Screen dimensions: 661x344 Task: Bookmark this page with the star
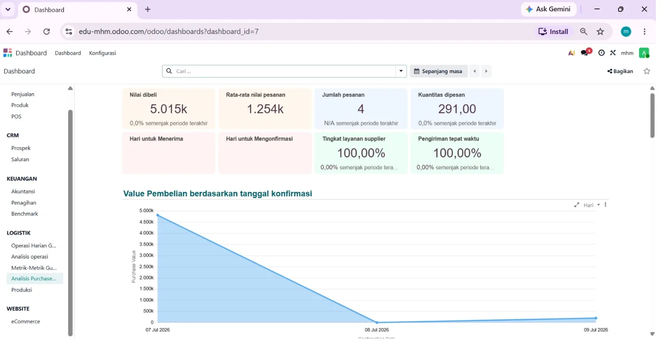coord(600,32)
